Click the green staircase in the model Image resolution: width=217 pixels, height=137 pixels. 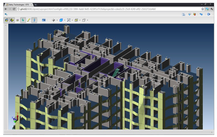coord(116,72)
